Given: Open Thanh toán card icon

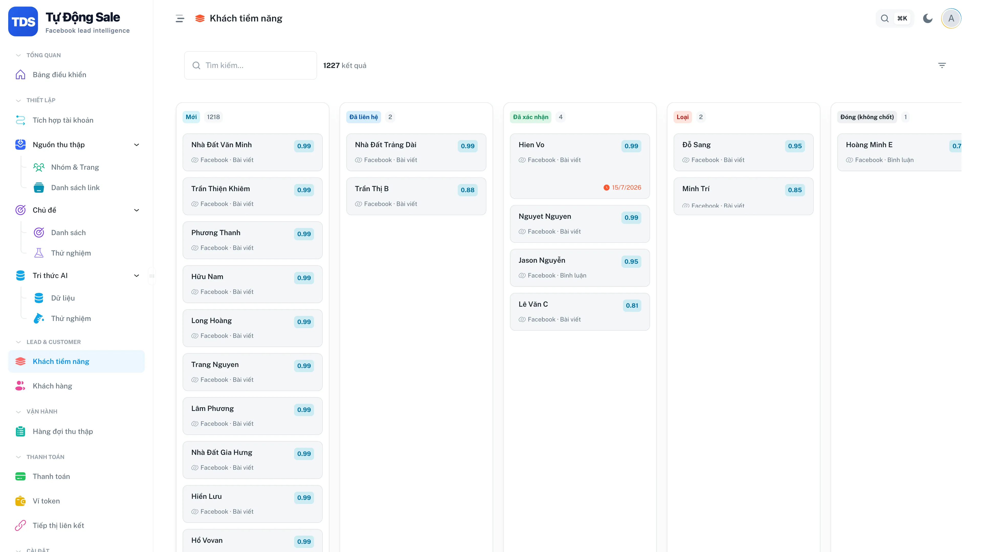Looking at the screenshot, I should click(20, 477).
